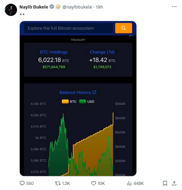Open the tweet's three-dot more menu
The image size is (182, 190).
click(x=174, y=7)
